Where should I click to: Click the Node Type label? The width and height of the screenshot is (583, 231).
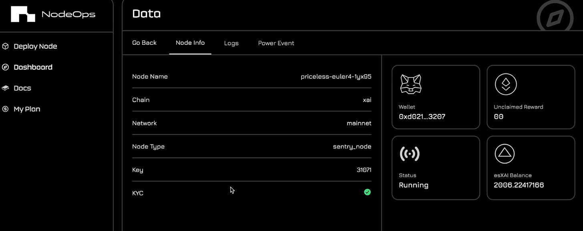(x=149, y=147)
